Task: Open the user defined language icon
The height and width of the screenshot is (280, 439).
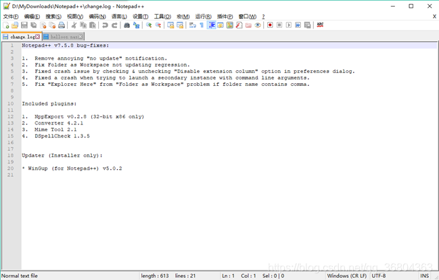Action: point(221,26)
